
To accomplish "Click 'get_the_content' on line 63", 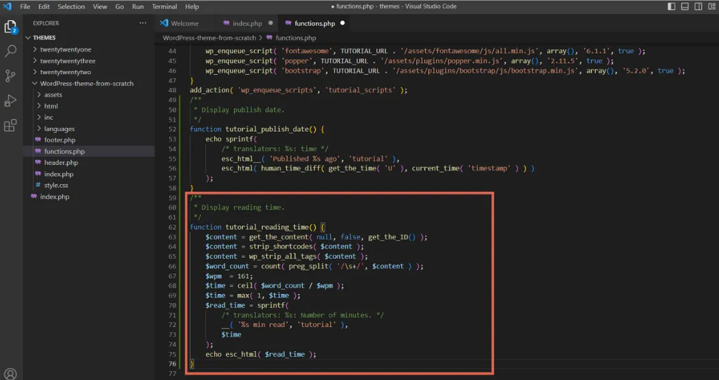I will point(279,236).
